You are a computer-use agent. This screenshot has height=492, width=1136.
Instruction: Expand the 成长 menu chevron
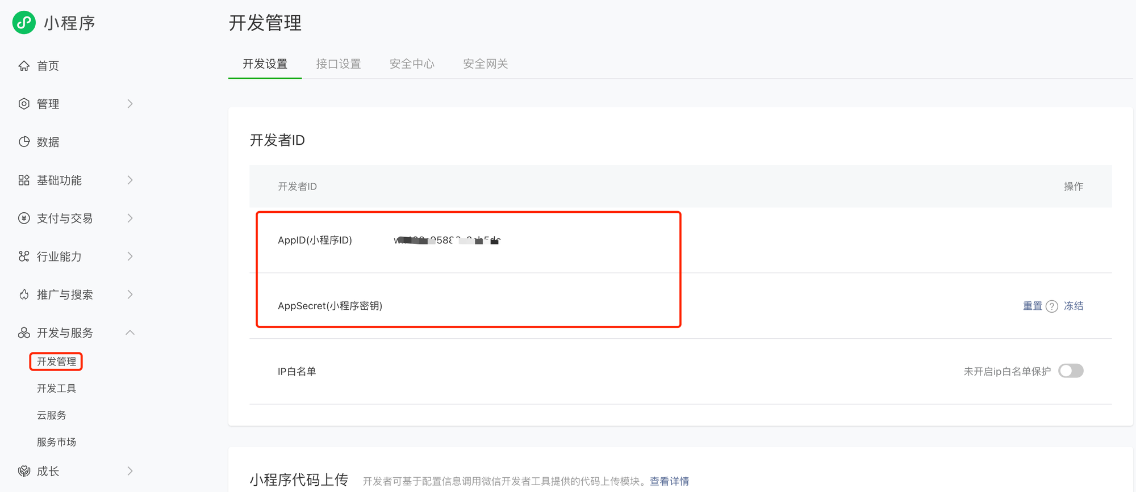[x=130, y=471]
